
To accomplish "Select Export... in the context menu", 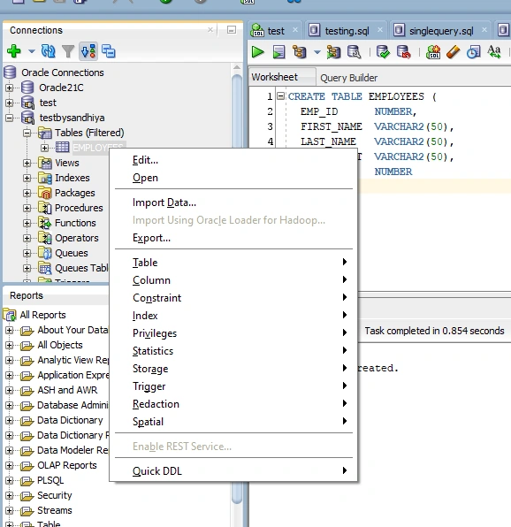I will point(151,238).
